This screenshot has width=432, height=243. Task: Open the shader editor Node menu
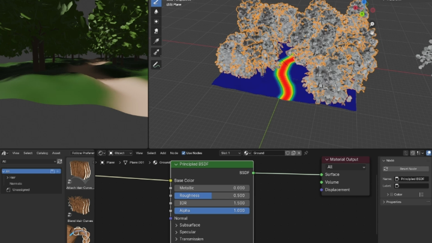pyautogui.click(x=174, y=153)
